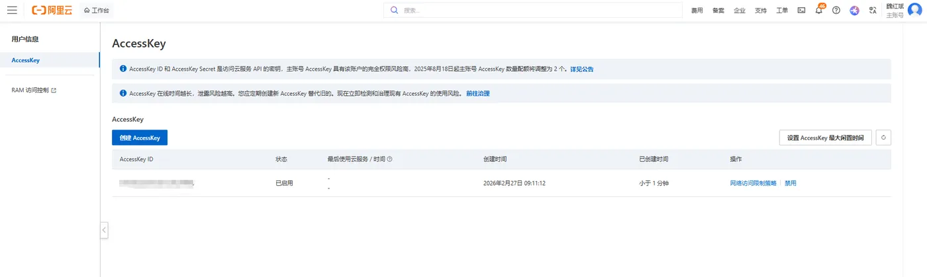927x277 pixels.
Task: Go to 工作台 home
Action: 97,11
